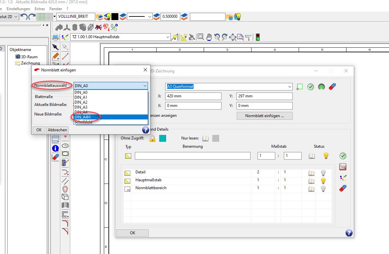Click the Abbrechen button
This screenshot has height=254, width=389.
57,130
